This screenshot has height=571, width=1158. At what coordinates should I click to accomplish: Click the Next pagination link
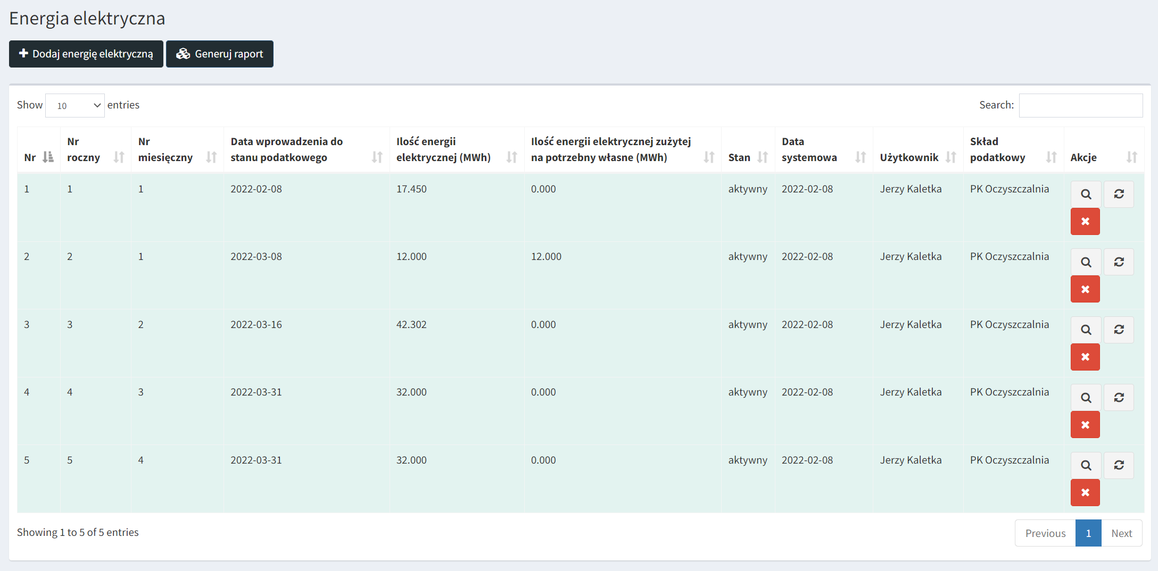pyautogui.click(x=1121, y=533)
